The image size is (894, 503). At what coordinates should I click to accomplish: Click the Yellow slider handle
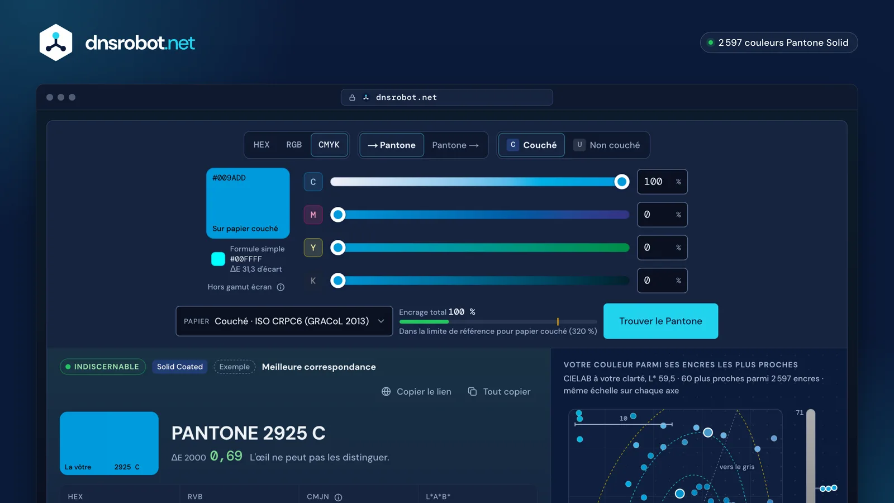coord(338,248)
